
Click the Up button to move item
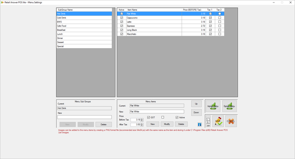tap(196, 104)
